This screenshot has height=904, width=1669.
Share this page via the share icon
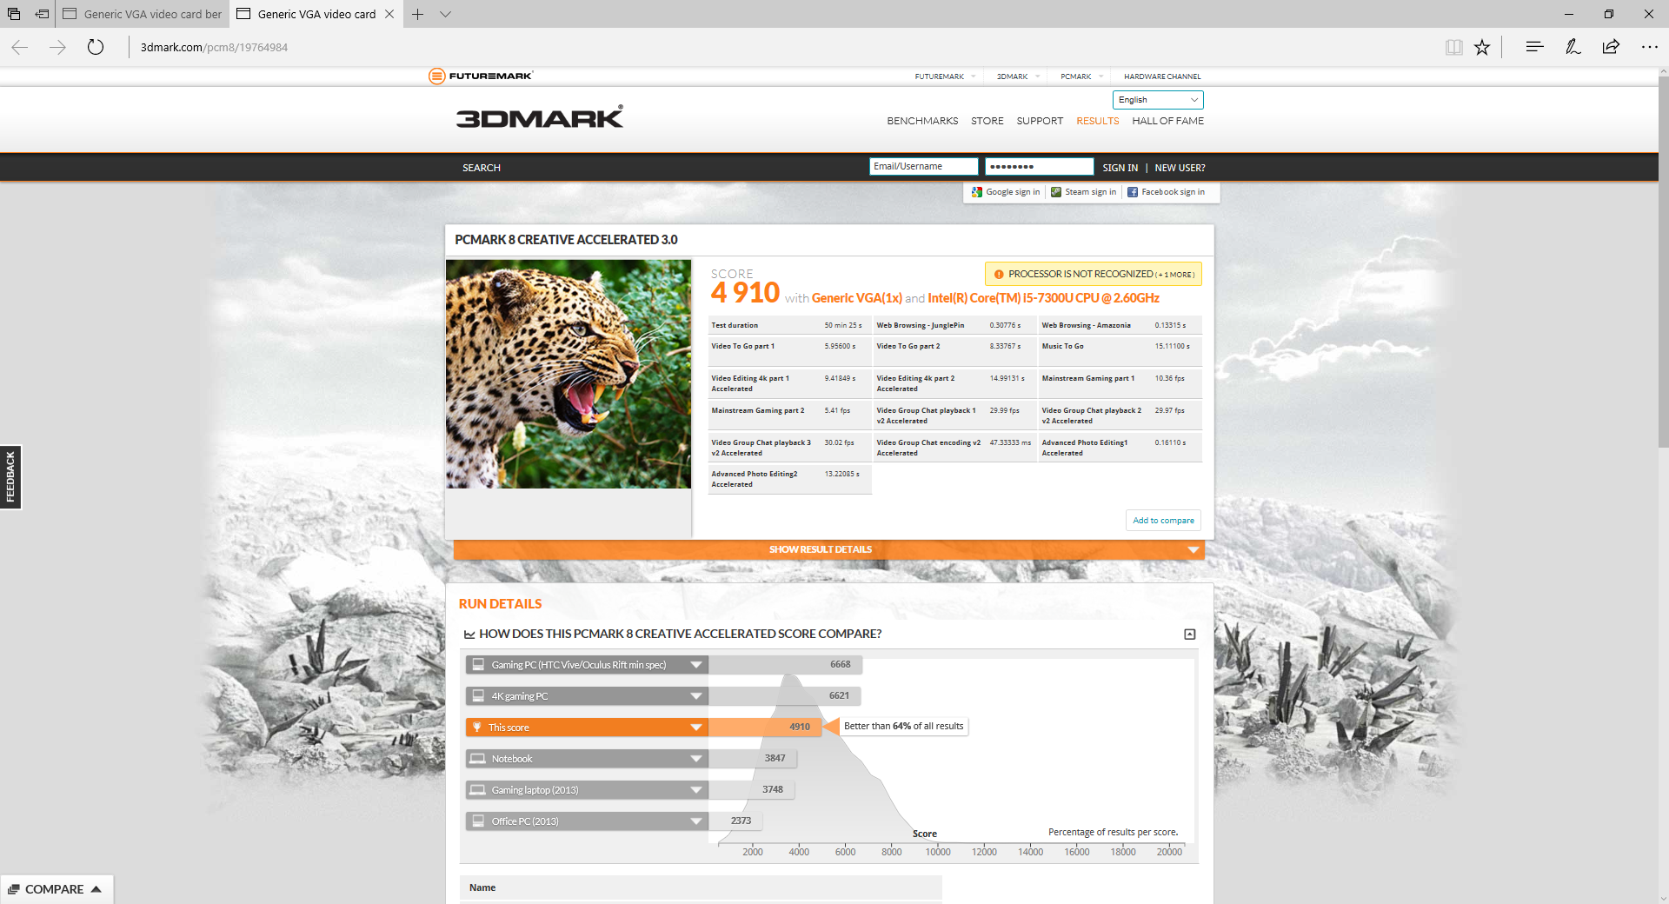pyautogui.click(x=1611, y=47)
